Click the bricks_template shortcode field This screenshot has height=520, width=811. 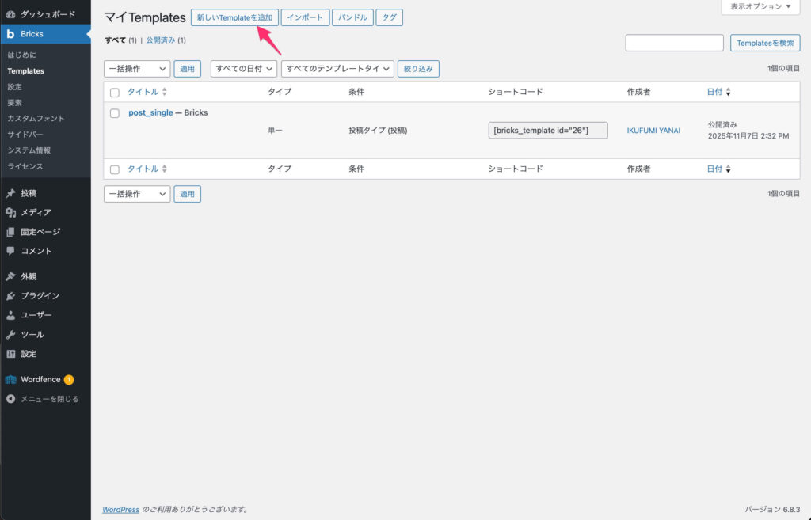(547, 131)
